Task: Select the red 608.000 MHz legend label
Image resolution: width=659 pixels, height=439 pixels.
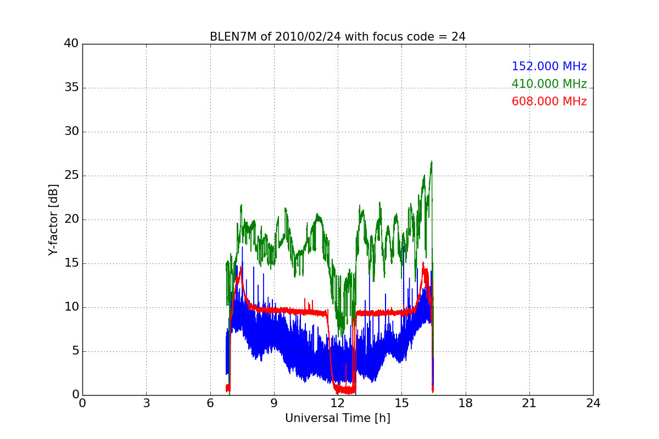Action: [549, 102]
